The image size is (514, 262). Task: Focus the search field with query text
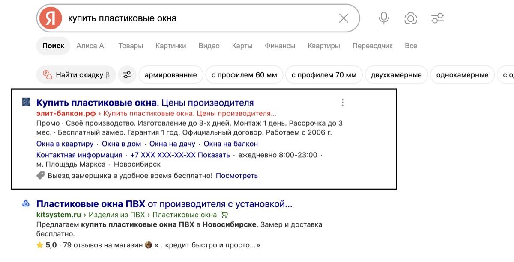point(199,18)
